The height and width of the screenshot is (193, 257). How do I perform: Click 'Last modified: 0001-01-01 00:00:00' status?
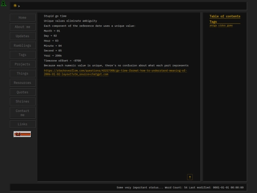pos(216,187)
